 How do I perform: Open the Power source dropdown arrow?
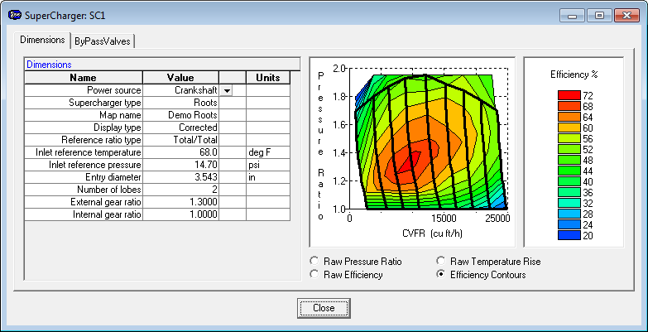pos(227,90)
